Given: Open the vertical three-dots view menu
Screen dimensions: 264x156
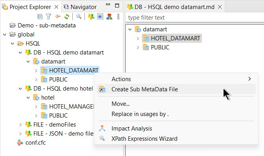Looking at the screenshot, I should click(118, 16).
